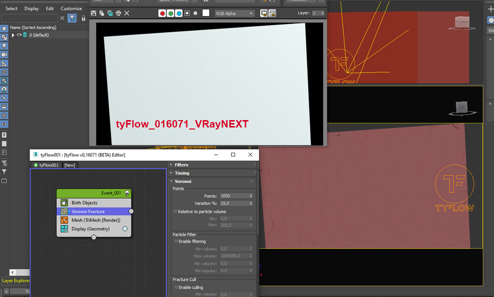Click the Display (Geometry) color circle
This screenshot has height=297, width=494.
click(125, 229)
